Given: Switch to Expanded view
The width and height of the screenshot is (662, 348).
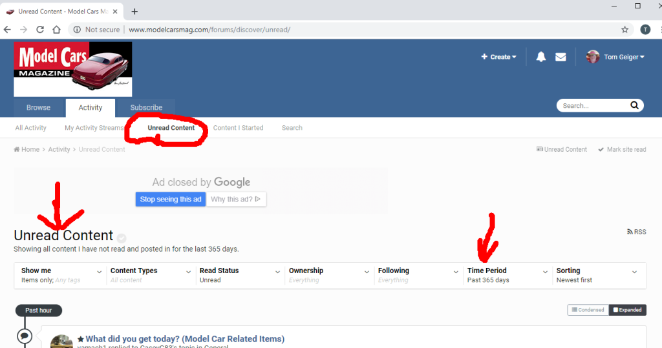Looking at the screenshot, I should (627, 310).
